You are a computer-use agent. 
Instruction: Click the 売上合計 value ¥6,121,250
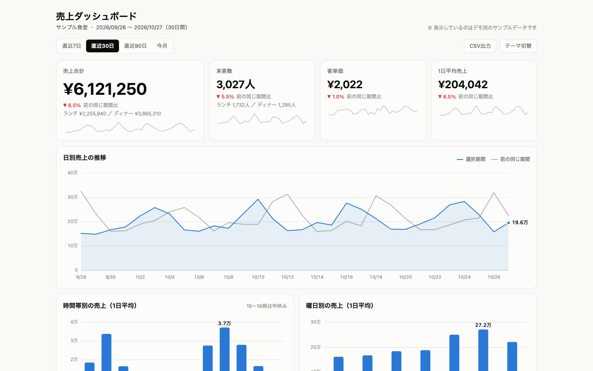[x=105, y=89]
